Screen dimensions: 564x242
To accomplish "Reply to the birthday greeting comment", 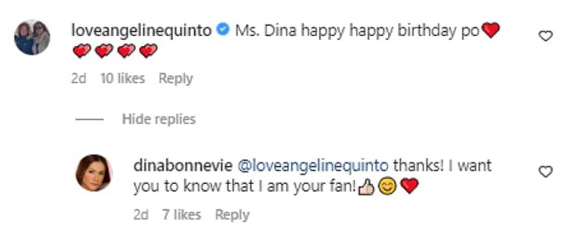I will [176, 79].
